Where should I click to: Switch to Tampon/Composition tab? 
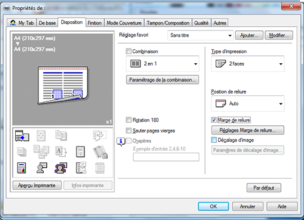pyautogui.click(x=168, y=23)
